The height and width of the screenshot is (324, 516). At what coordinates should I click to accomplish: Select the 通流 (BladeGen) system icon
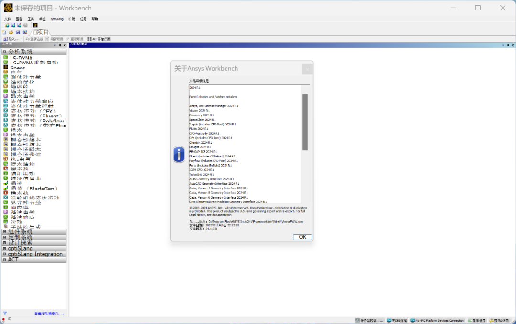tap(6, 188)
